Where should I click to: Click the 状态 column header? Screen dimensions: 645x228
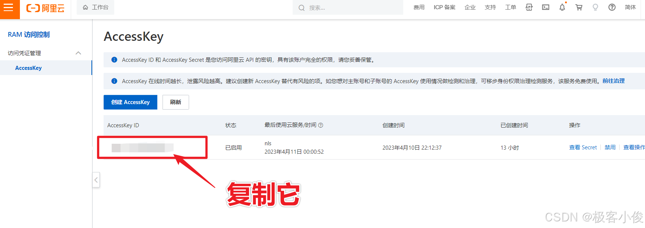[231, 125]
